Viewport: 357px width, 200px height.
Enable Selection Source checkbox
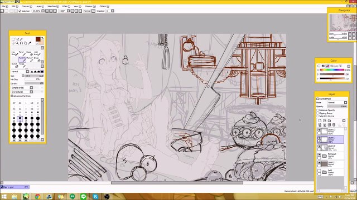[318, 116]
